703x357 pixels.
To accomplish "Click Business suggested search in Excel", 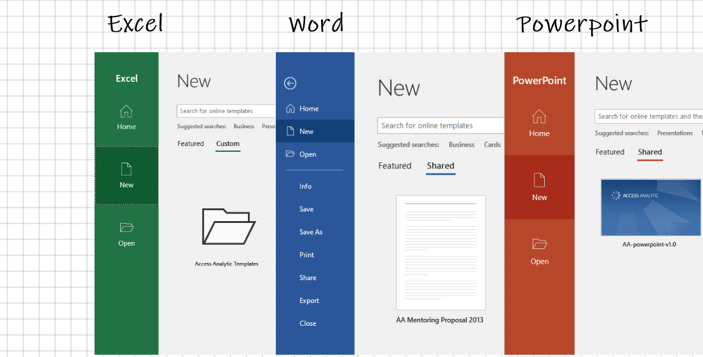I will (244, 126).
